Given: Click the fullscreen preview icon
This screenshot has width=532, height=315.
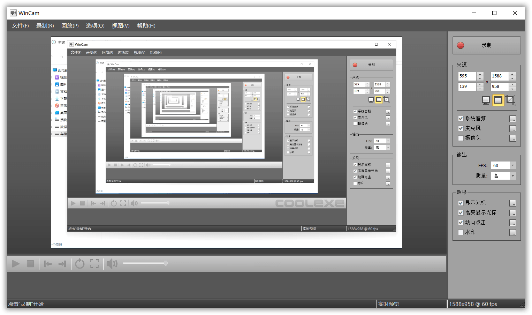Looking at the screenshot, I should 94,264.
